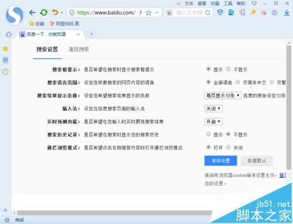Viewport: 293px width, 224px height.
Task: Close the 百度一下 tab
Action: pyautogui.click(x=79, y=35)
